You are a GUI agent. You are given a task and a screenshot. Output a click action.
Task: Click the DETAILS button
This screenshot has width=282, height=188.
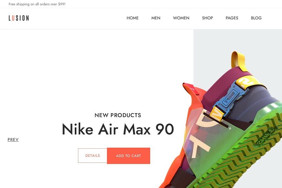pos(92,156)
